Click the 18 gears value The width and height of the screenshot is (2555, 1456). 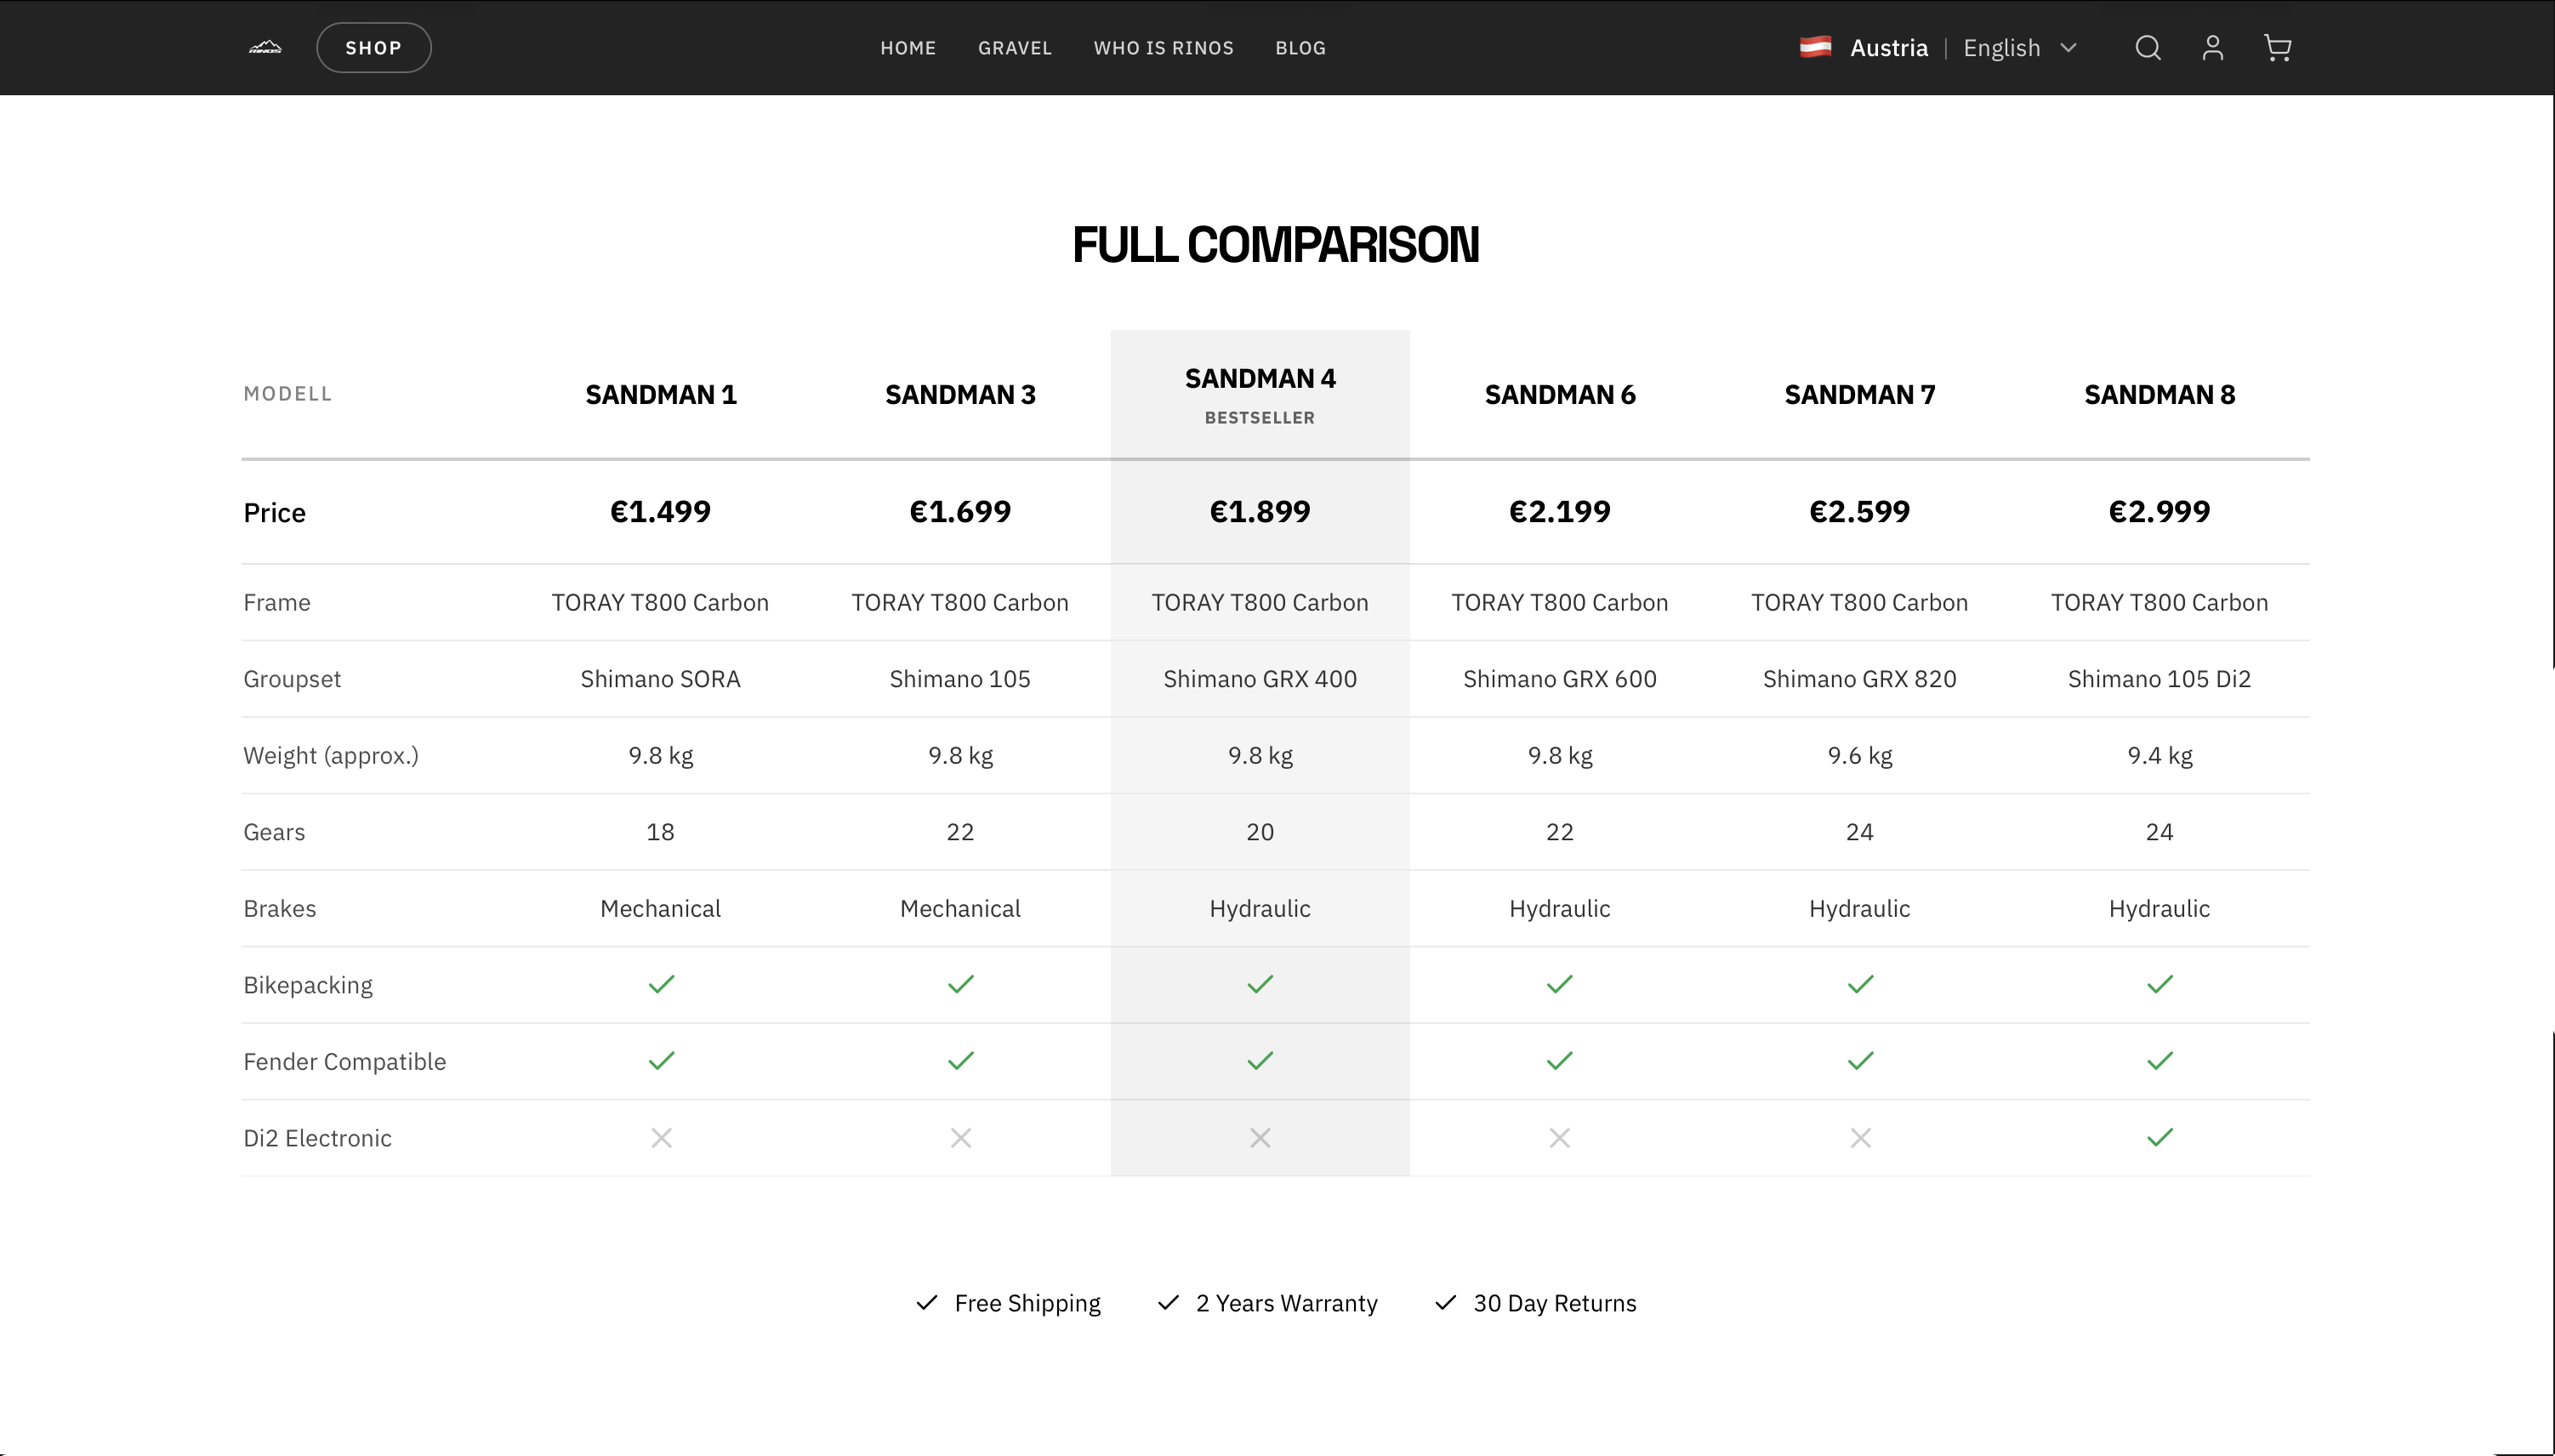(661, 832)
